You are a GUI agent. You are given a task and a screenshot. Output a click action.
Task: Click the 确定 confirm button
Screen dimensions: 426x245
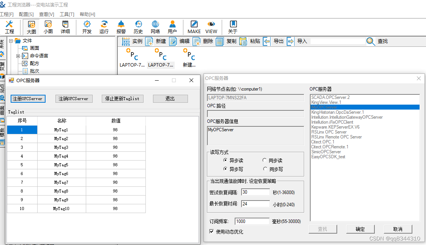point(360,229)
